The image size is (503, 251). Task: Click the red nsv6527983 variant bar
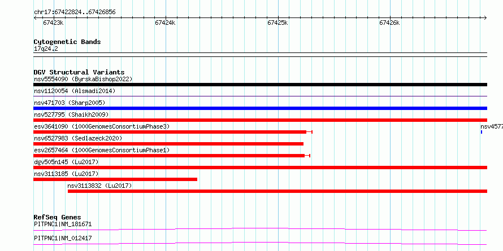tap(168, 144)
